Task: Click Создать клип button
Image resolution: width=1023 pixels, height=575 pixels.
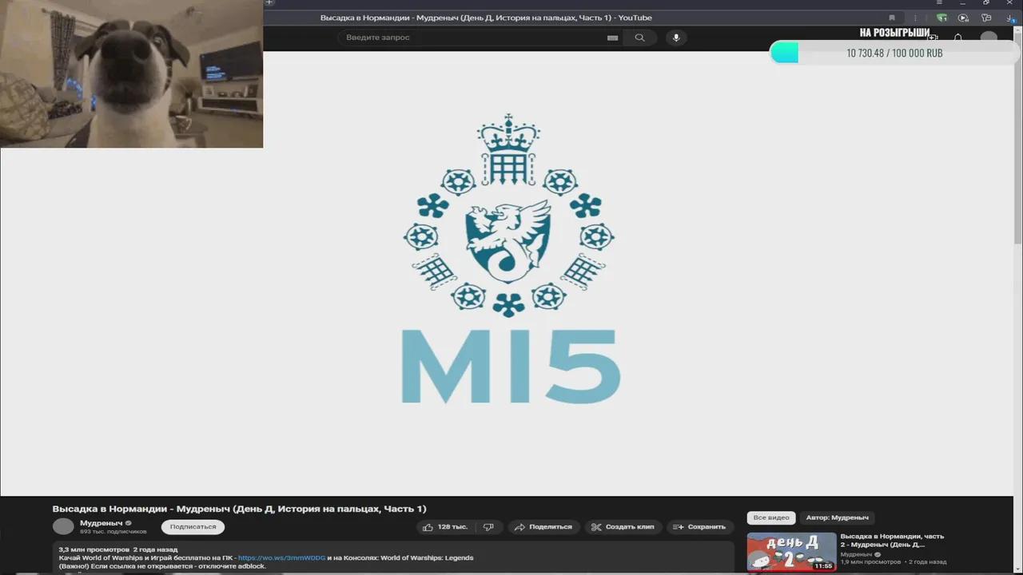Action: pos(623,527)
